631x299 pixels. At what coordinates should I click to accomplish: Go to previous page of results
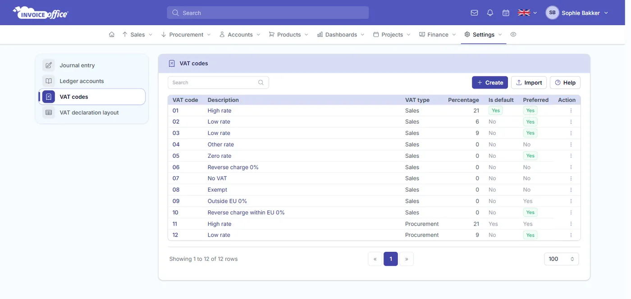[375, 259]
